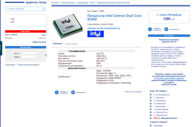Click the LGA775 socket value
This screenshot has width=193, height=127.
tap(100, 54)
